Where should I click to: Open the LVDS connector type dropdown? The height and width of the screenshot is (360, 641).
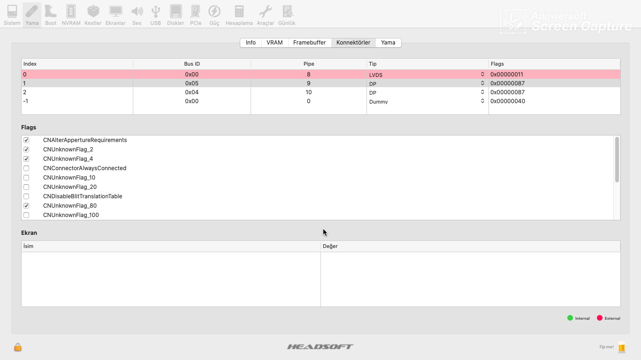coord(482,74)
